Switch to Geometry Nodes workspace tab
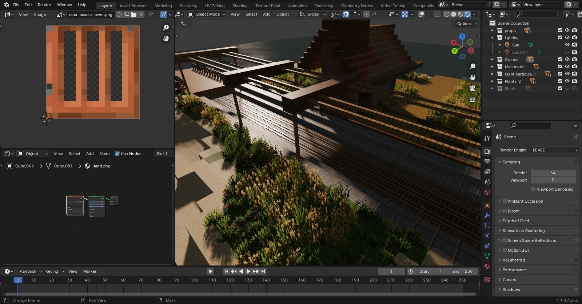This screenshot has height=304, width=582. coord(357,5)
